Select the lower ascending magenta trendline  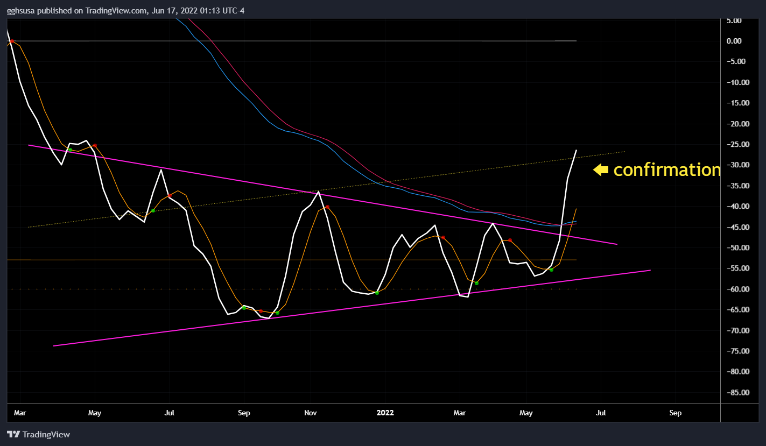(352, 308)
